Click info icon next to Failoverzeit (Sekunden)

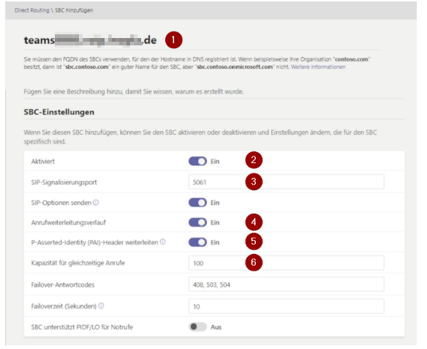point(101,306)
